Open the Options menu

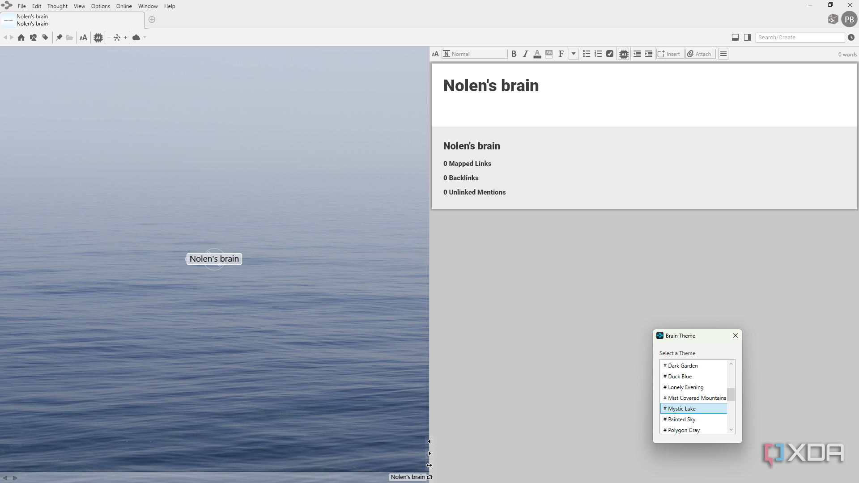click(101, 6)
